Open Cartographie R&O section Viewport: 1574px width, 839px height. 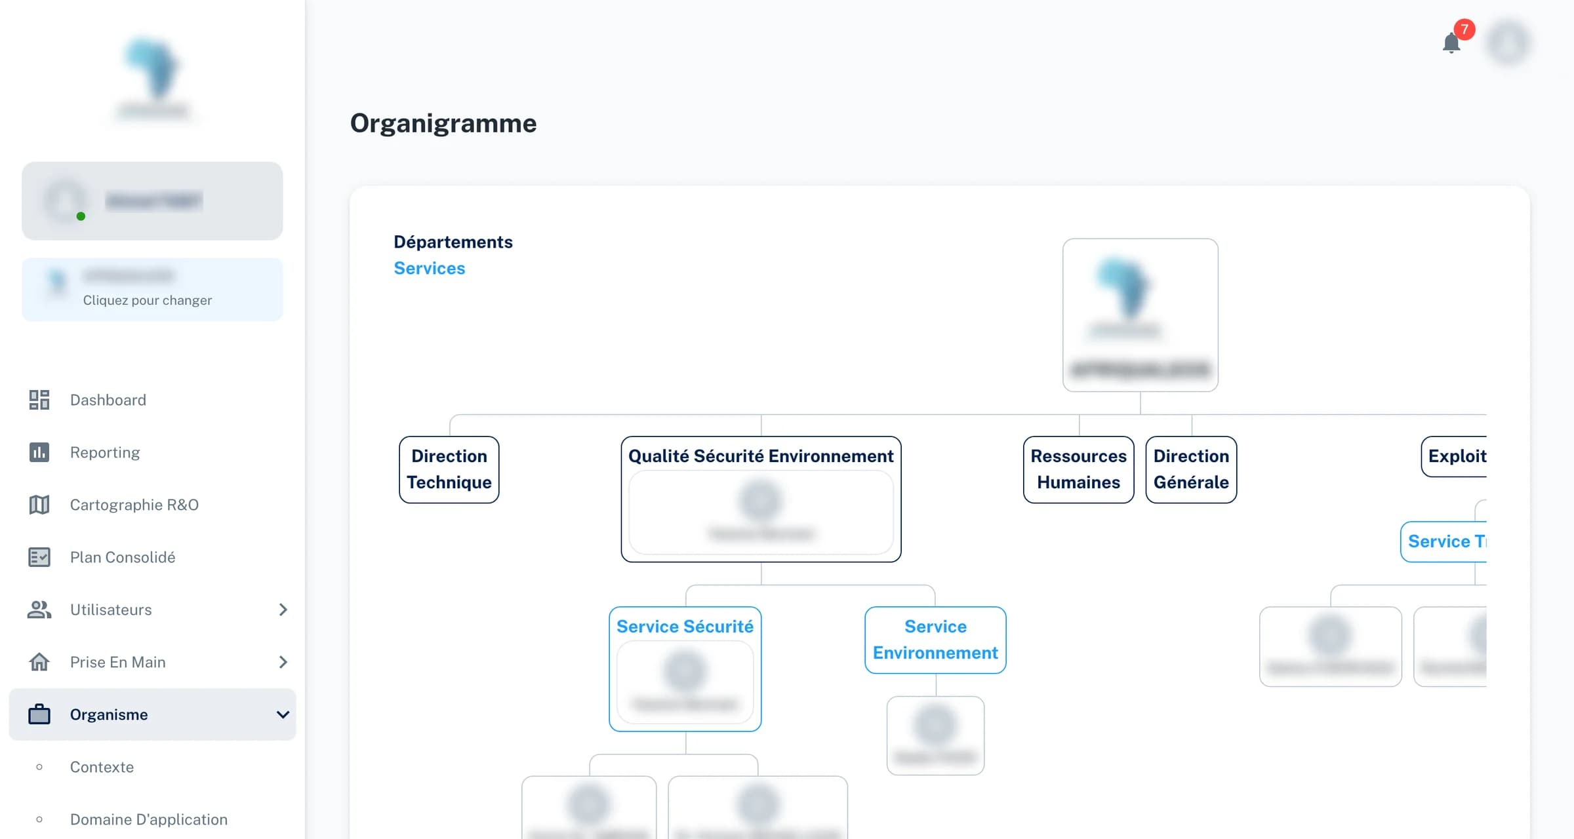(x=152, y=505)
